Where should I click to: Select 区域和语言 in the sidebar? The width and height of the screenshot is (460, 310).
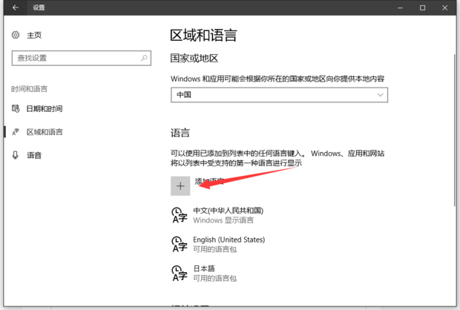(x=45, y=132)
